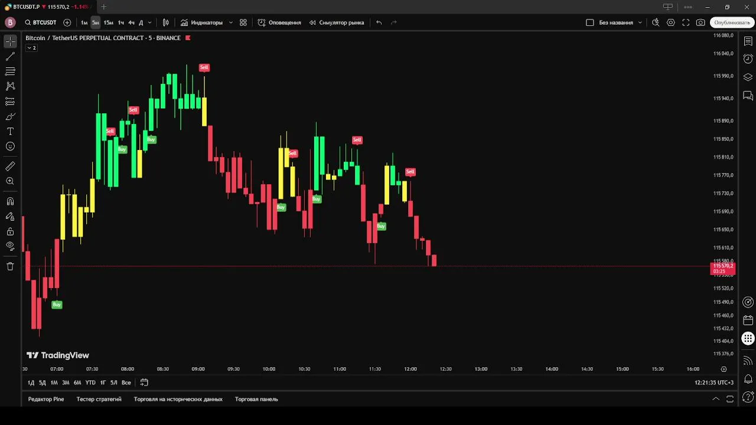Take a chart snapshot with camera
The width and height of the screenshot is (756, 425).
point(700,22)
